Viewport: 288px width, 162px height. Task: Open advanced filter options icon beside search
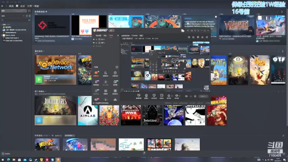(x=29, y=20)
